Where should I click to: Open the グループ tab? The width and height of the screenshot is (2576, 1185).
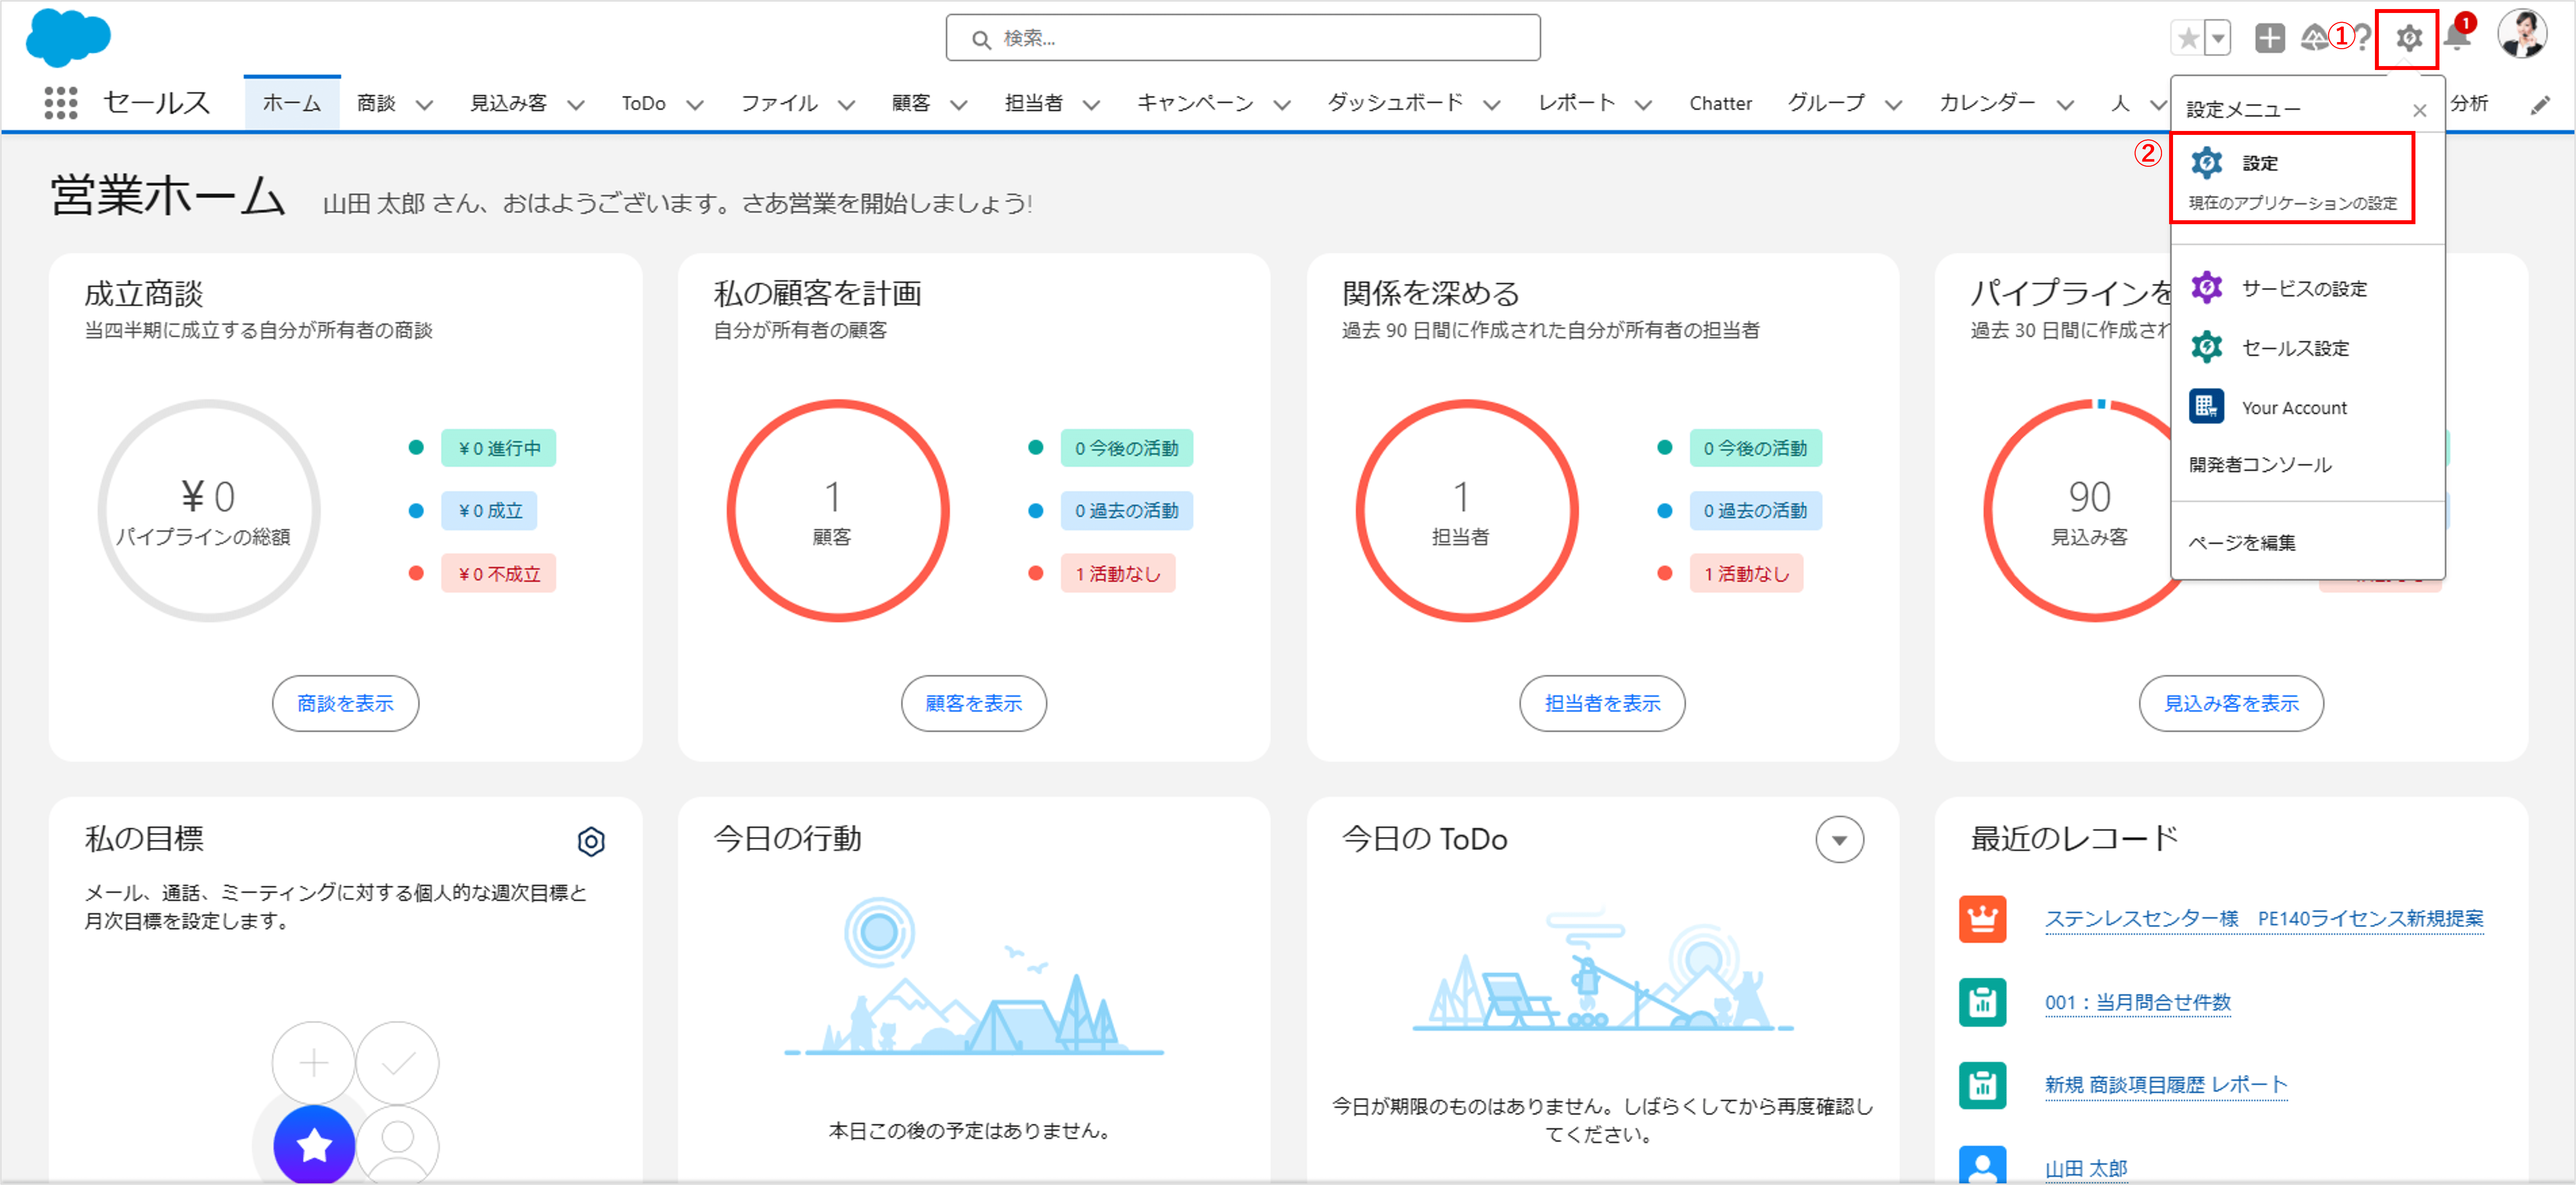(1826, 103)
